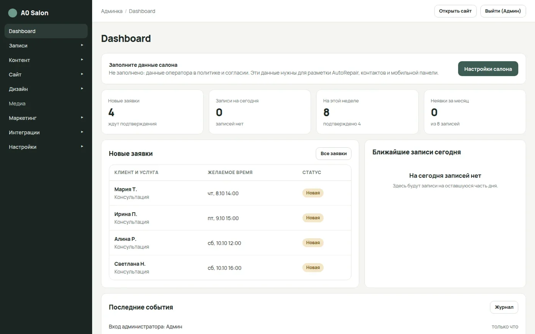Open the Записи на сегодня stat card
Screen dimensions: 535x334
coord(260,112)
